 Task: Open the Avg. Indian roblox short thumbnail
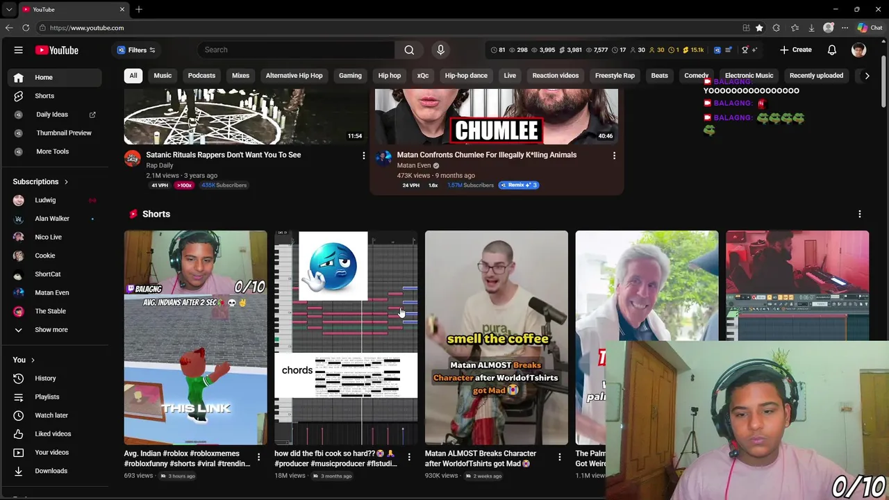195,337
